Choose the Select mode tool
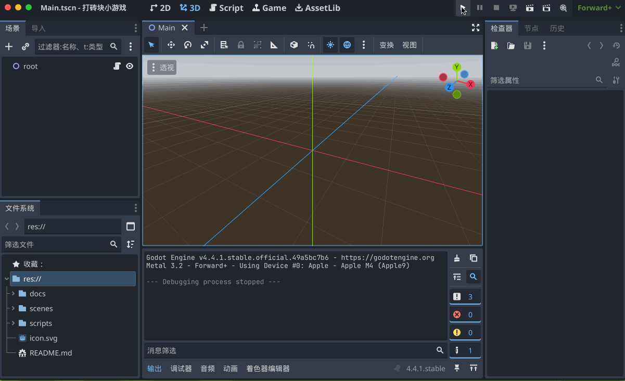 coord(151,45)
